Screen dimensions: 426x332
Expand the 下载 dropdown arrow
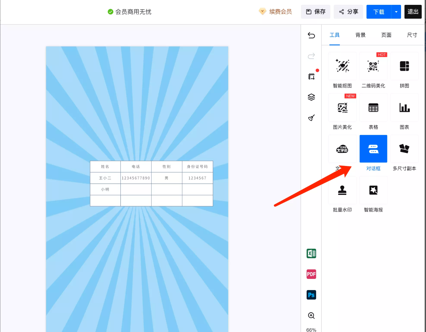(396, 12)
